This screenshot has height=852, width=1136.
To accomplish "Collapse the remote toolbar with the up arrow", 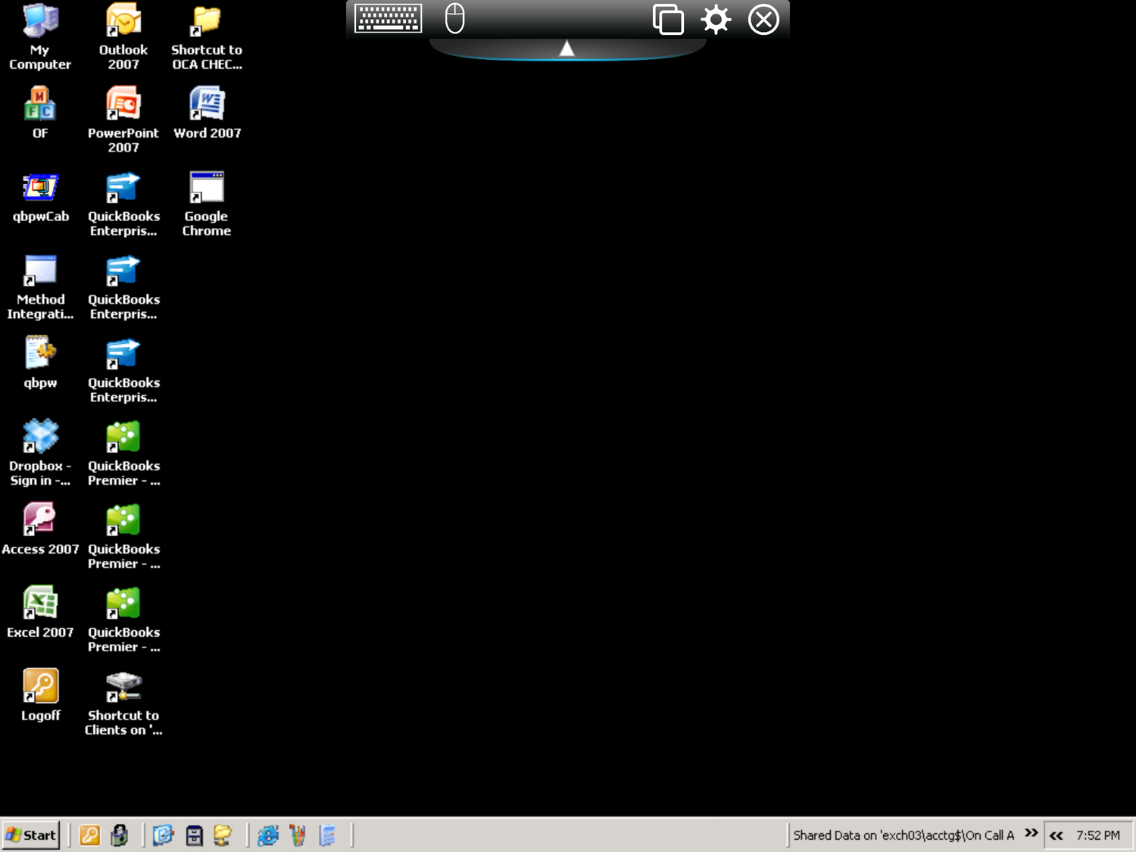I will point(566,49).
